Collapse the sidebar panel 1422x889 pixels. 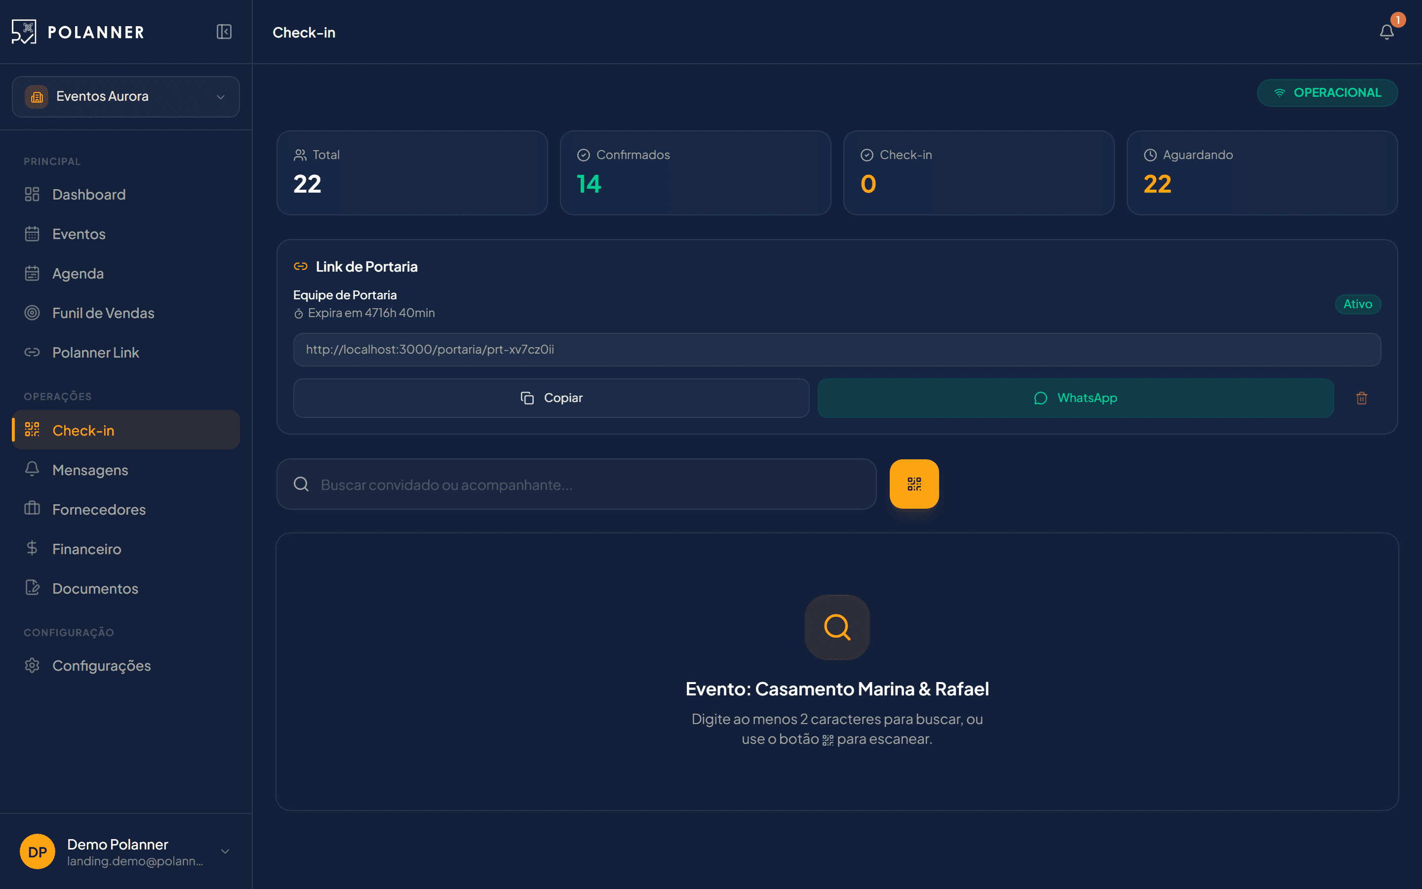pos(224,32)
